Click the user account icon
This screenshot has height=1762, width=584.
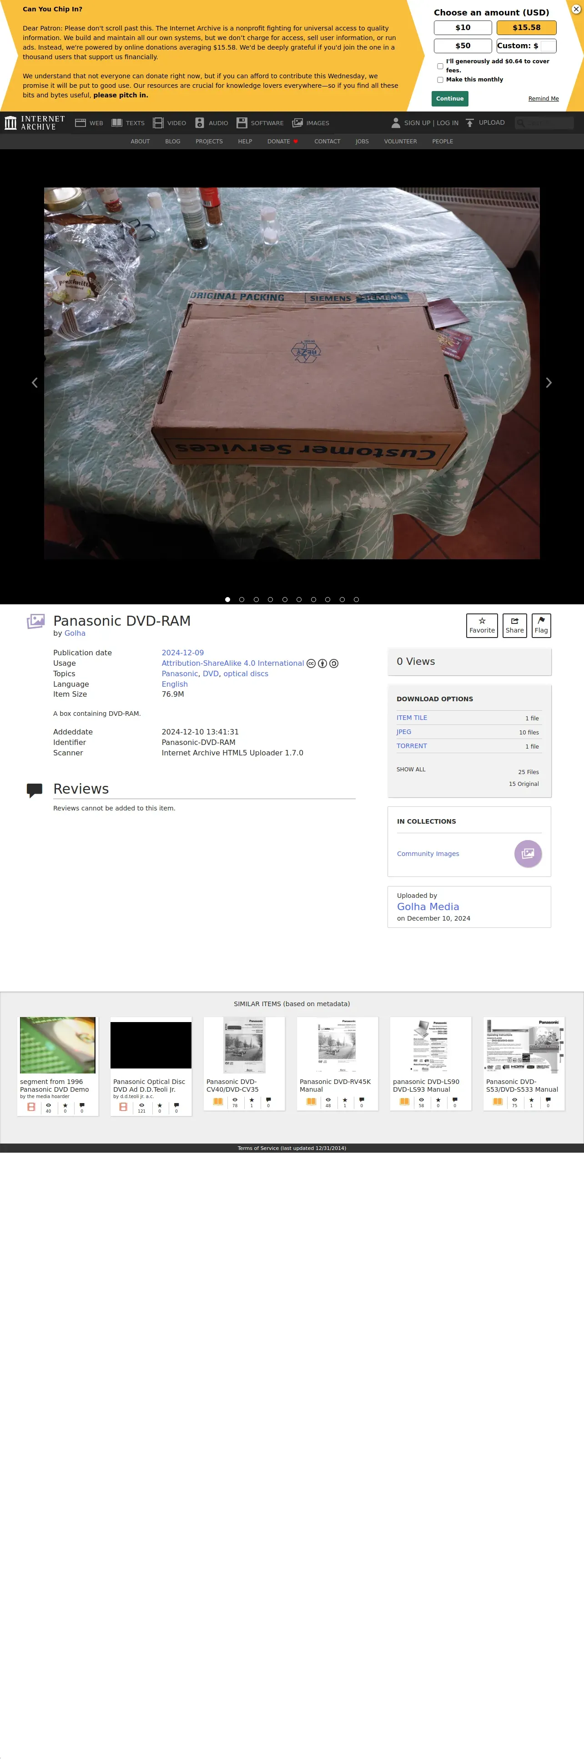click(395, 123)
